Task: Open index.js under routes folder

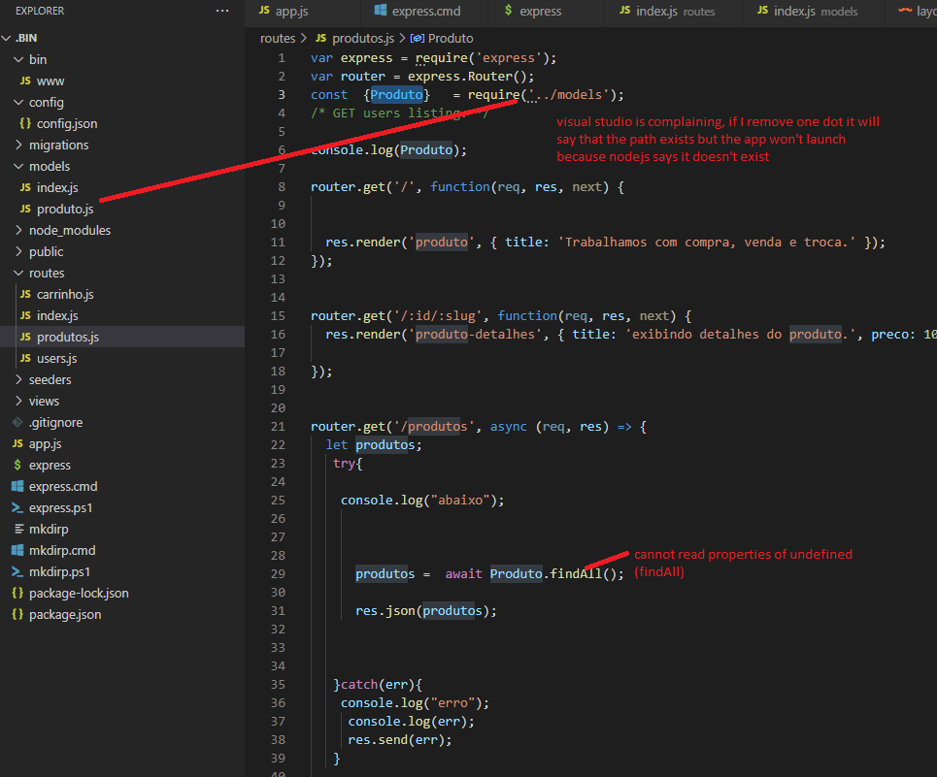Action: click(57, 315)
